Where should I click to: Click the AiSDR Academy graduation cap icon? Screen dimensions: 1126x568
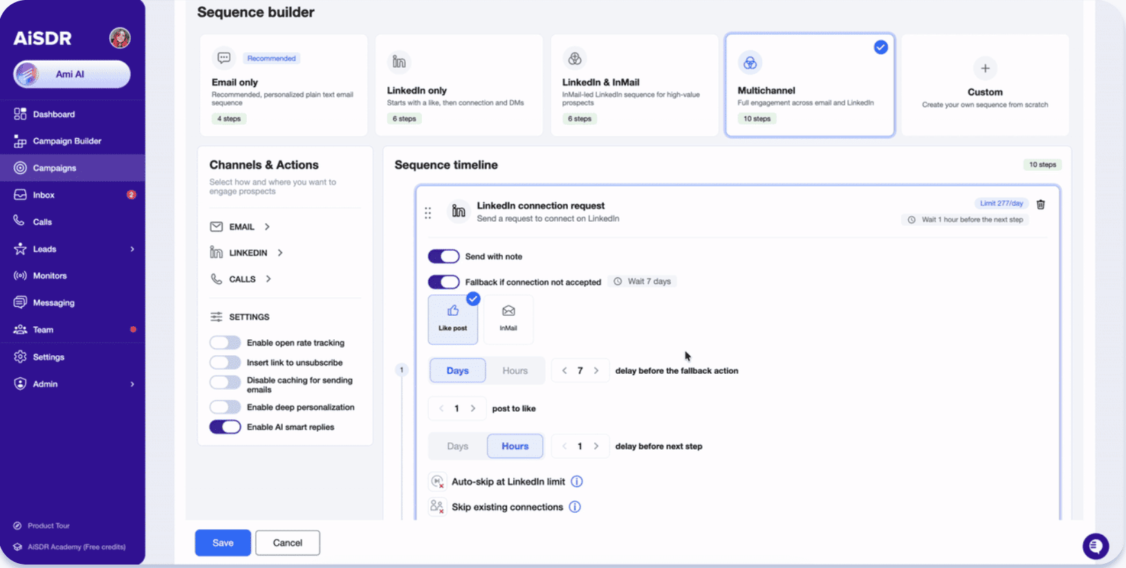coord(17,547)
